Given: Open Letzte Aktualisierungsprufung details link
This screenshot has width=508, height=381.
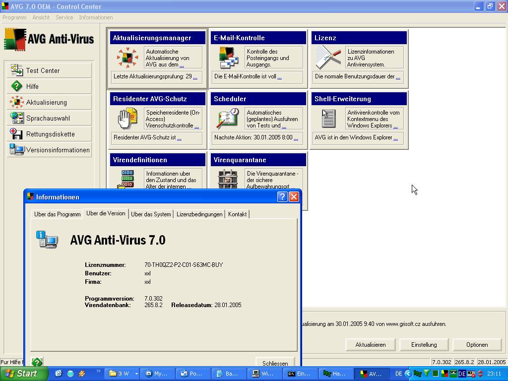Looking at the screenshot, I should (x=195, y=77).
